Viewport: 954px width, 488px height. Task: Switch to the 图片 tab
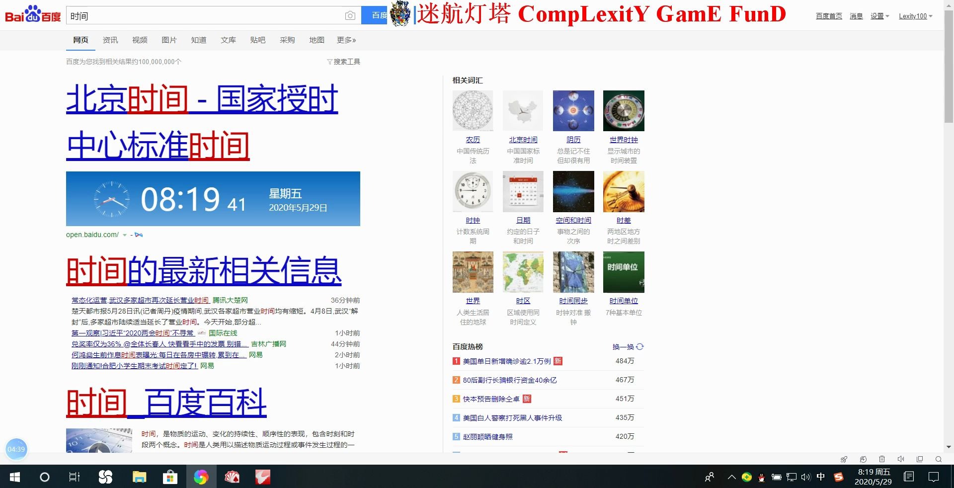169,40
